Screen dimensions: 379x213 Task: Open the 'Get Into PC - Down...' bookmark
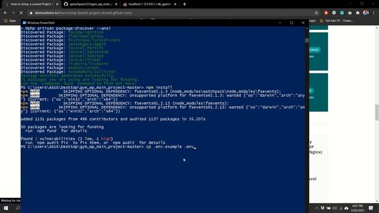pos(336,21)
